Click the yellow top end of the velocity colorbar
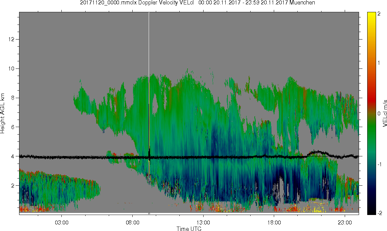 tap(371, 14)
